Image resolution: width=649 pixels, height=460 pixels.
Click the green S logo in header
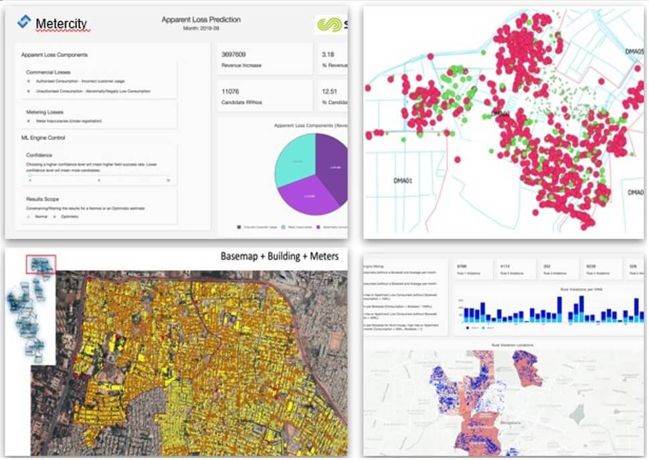pos(330,26)
